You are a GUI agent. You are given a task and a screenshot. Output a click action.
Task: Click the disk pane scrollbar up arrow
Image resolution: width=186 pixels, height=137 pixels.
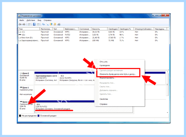point(167,72)
